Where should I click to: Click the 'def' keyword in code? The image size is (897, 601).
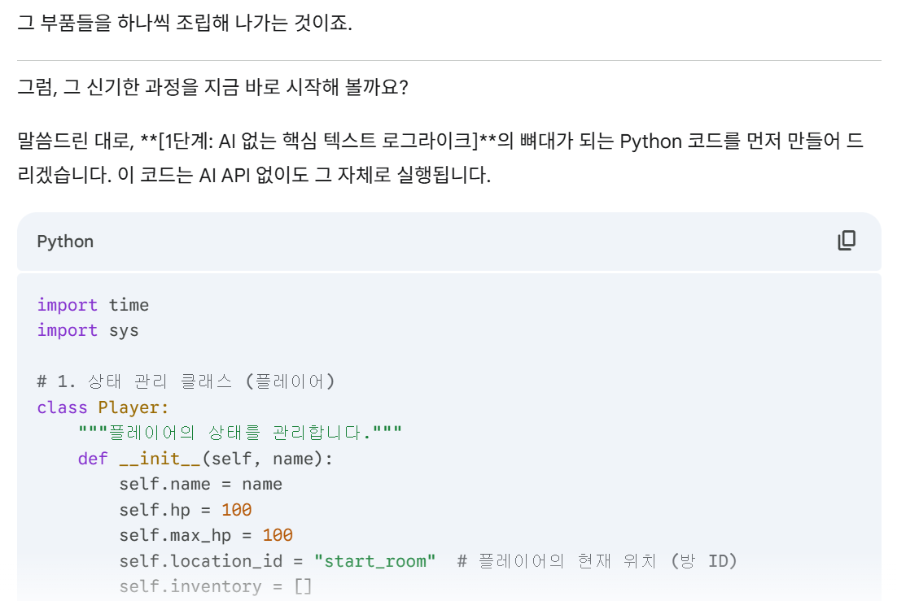[92, 458]
